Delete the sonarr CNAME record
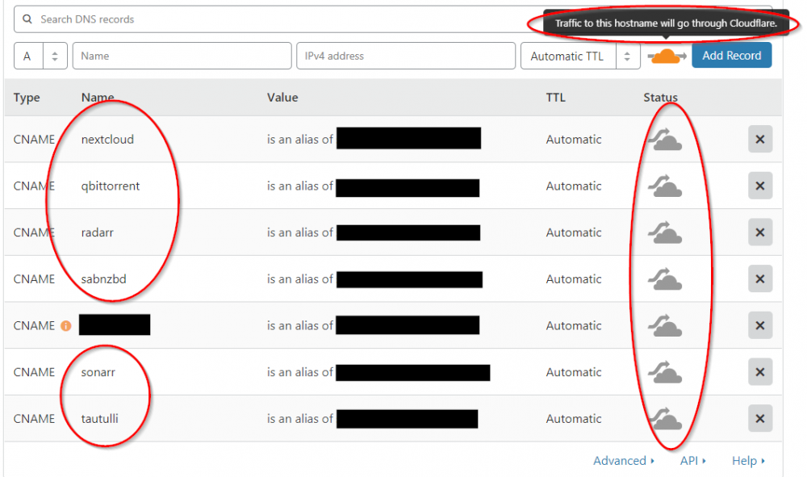Image resolution: width=807 pixels, height=477 pixels. coord(760,372)
